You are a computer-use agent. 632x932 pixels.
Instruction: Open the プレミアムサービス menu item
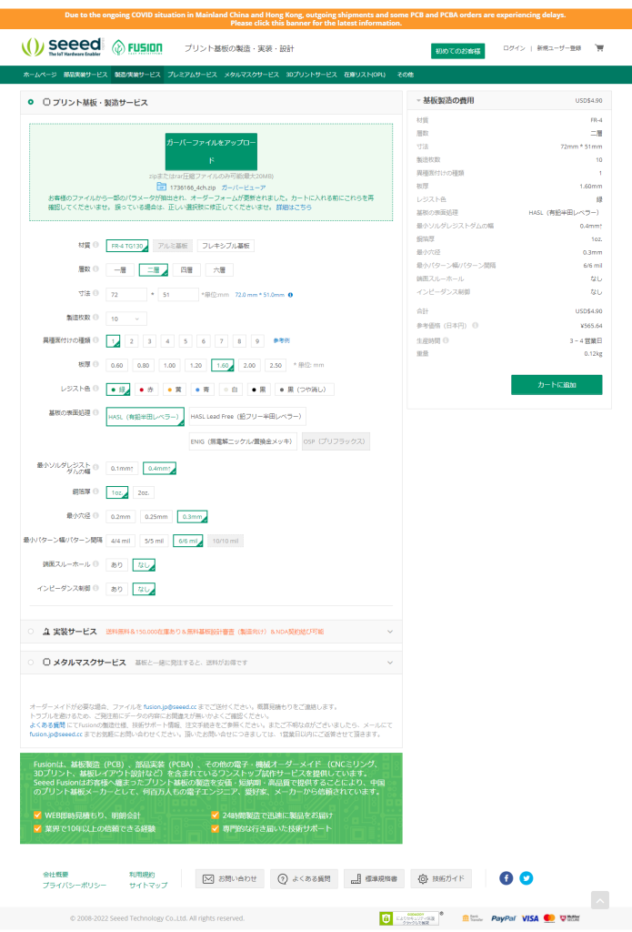click(192, 75)
